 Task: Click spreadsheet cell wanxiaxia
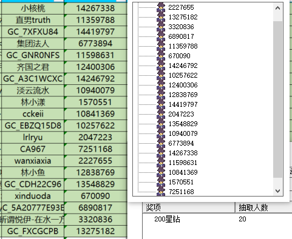click(x=33, y=161)
